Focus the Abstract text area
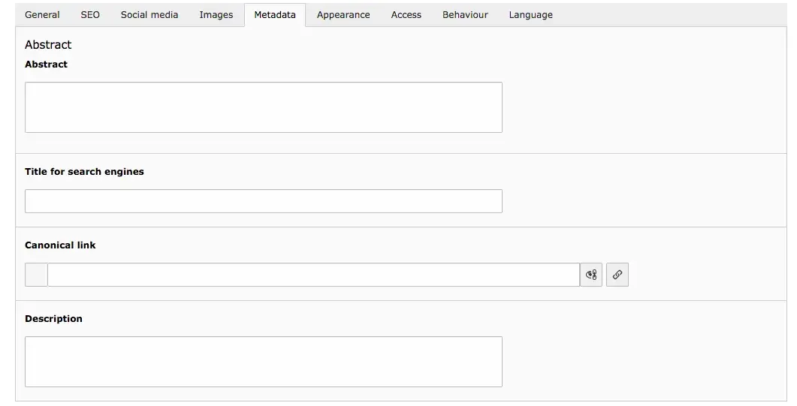The width and height of the screenshot is (797, 406). tap(263, 107)
